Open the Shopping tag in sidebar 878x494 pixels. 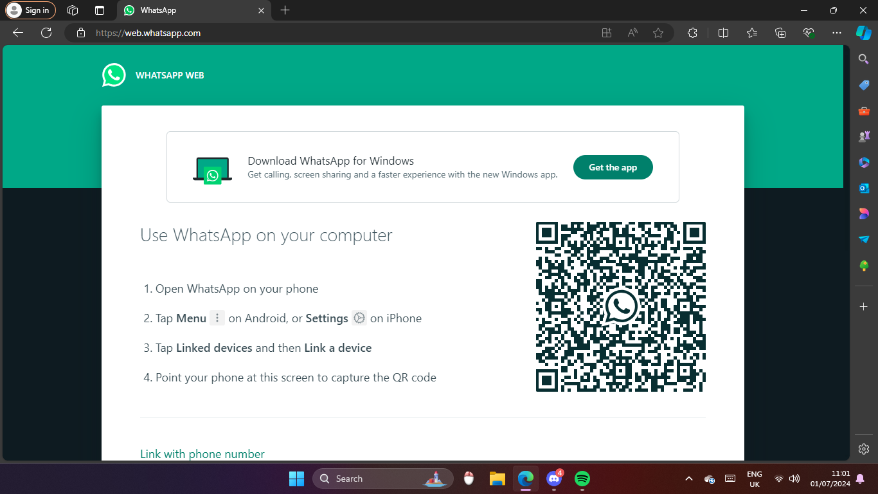coord(864,86)
